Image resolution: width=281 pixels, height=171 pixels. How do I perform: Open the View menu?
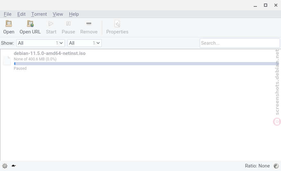point(58,14)
